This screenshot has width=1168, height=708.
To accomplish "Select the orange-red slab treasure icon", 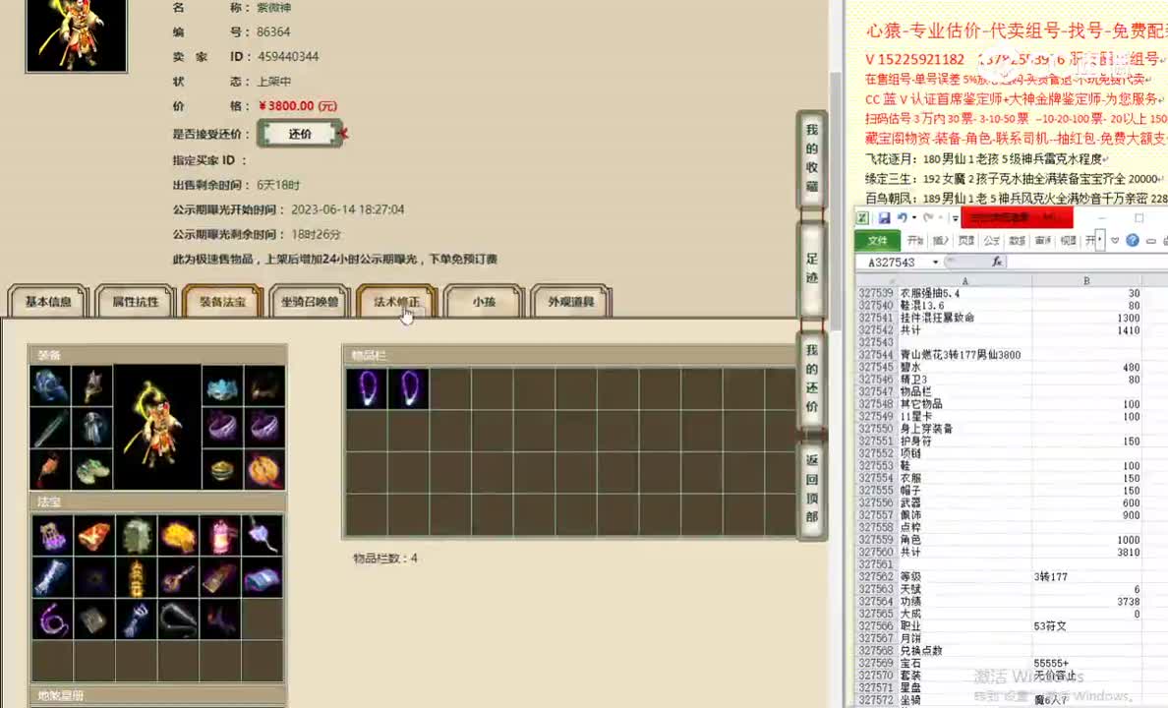I will [x=93, y=536].
